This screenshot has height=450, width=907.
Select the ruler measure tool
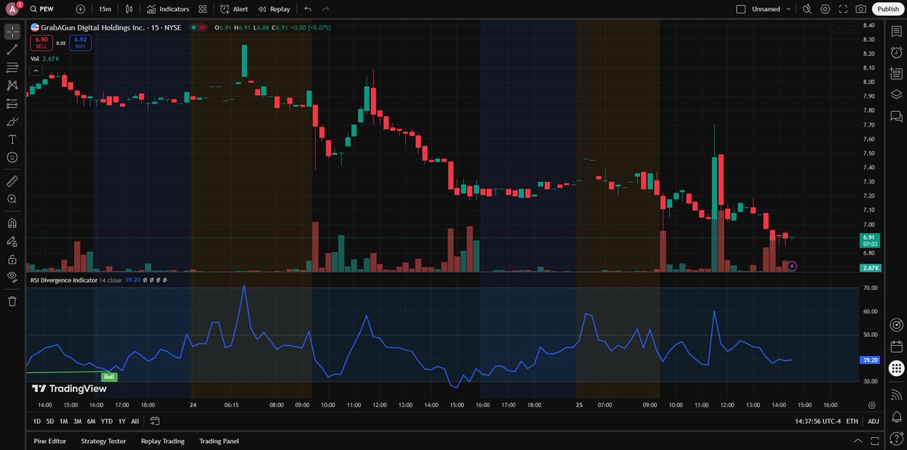12,181
